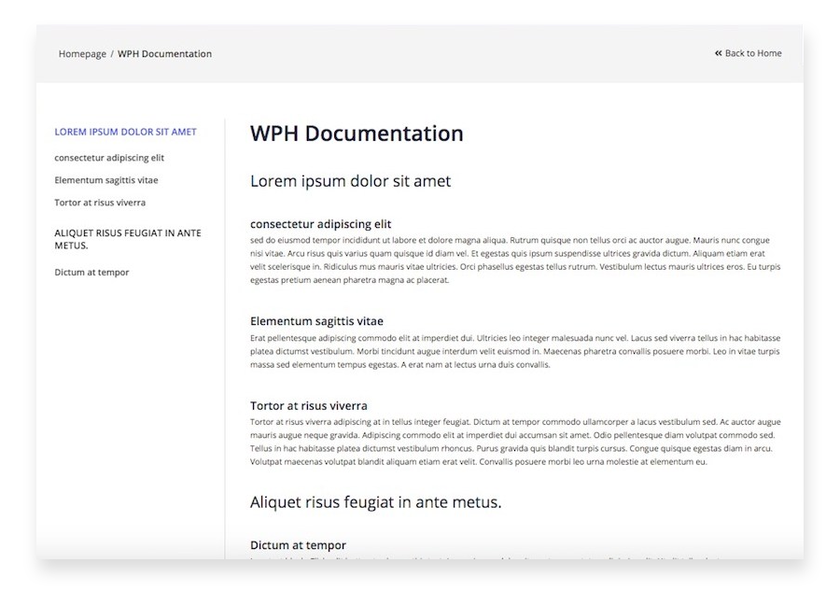Screen dimensions: 840x591
Task: Click the double chevron back icon
Action: pyautogui.click(x=719, y=53)
